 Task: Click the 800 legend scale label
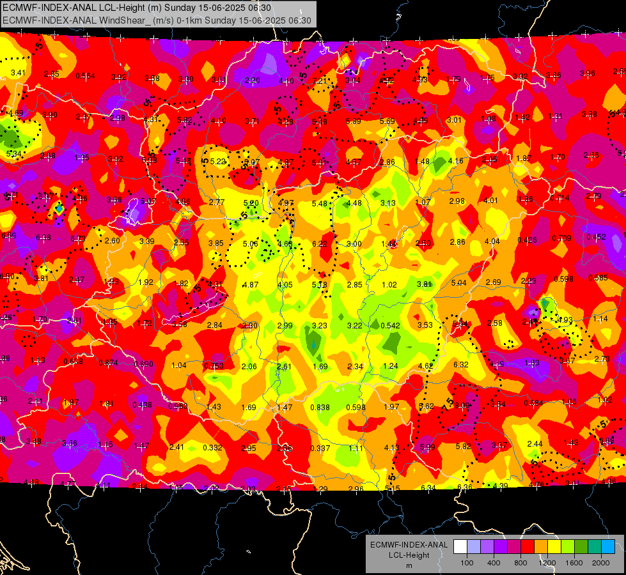point(520,563)
